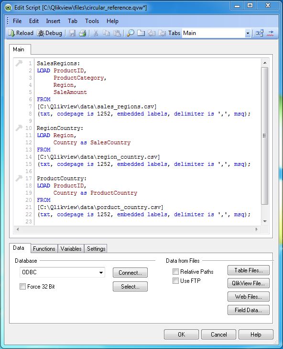283x349 pixels.
Task: Click empty line 23 in the editor
Action: (x=146, y=221)
